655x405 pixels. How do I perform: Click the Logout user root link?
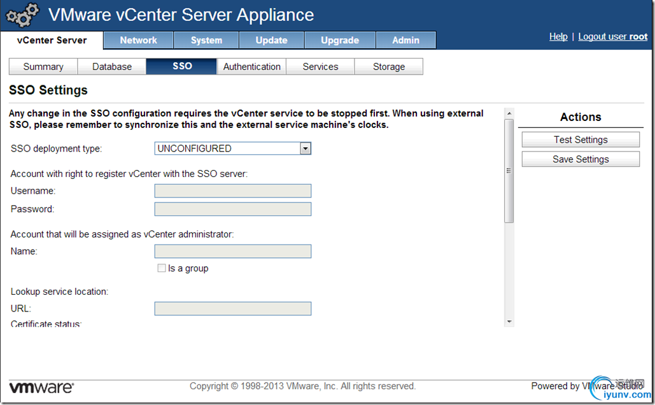click(613, 36)
